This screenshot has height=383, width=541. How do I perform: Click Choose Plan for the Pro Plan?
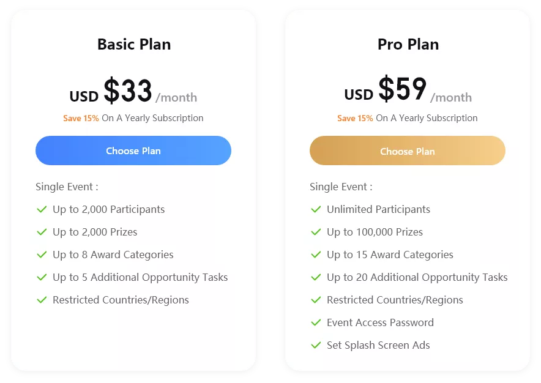pos(408,151)
